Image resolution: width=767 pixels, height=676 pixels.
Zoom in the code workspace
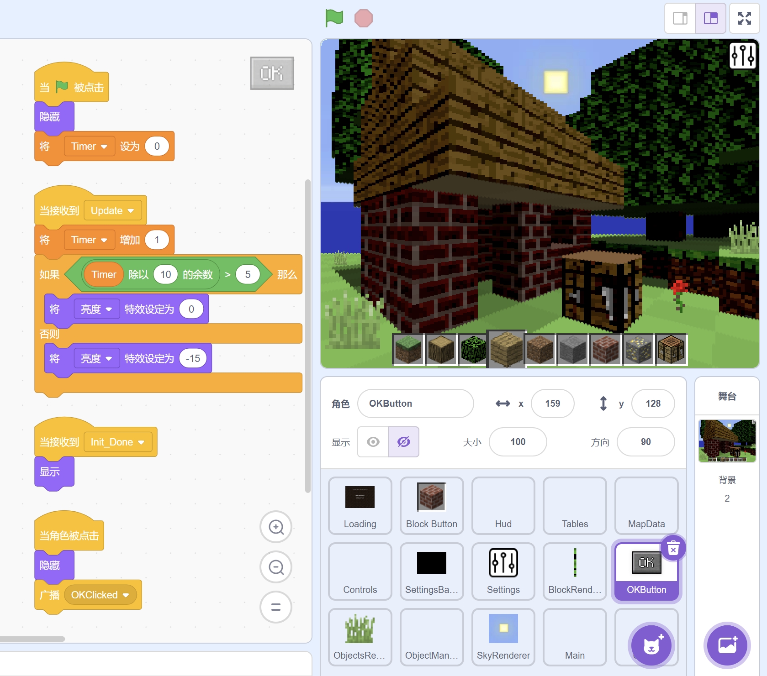[276, 527]
